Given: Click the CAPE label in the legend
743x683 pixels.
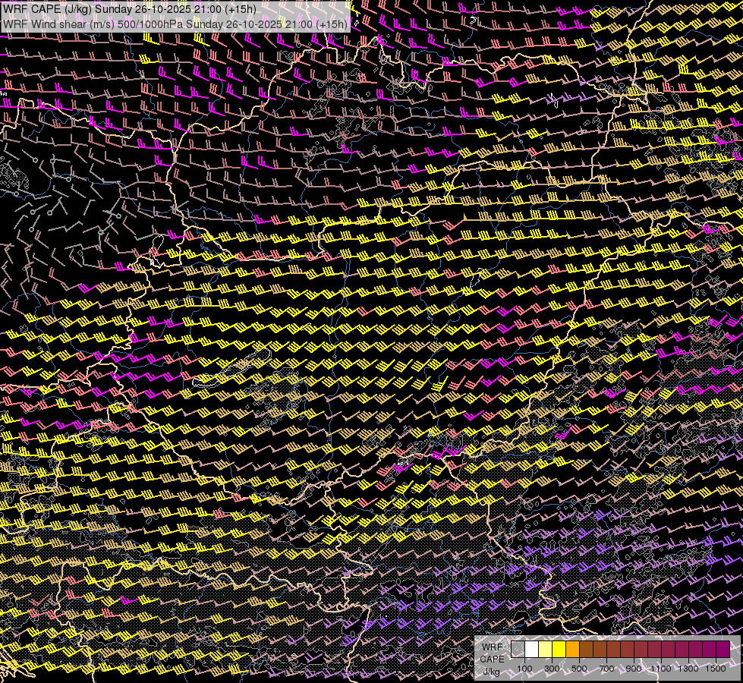Looking at the screenshot, I should (x=493, y=659).
